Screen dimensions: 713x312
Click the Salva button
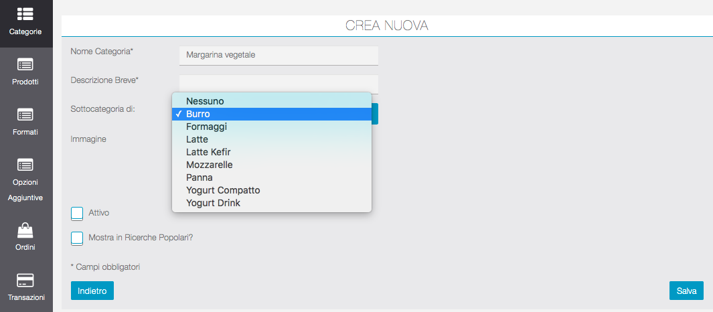686,291
